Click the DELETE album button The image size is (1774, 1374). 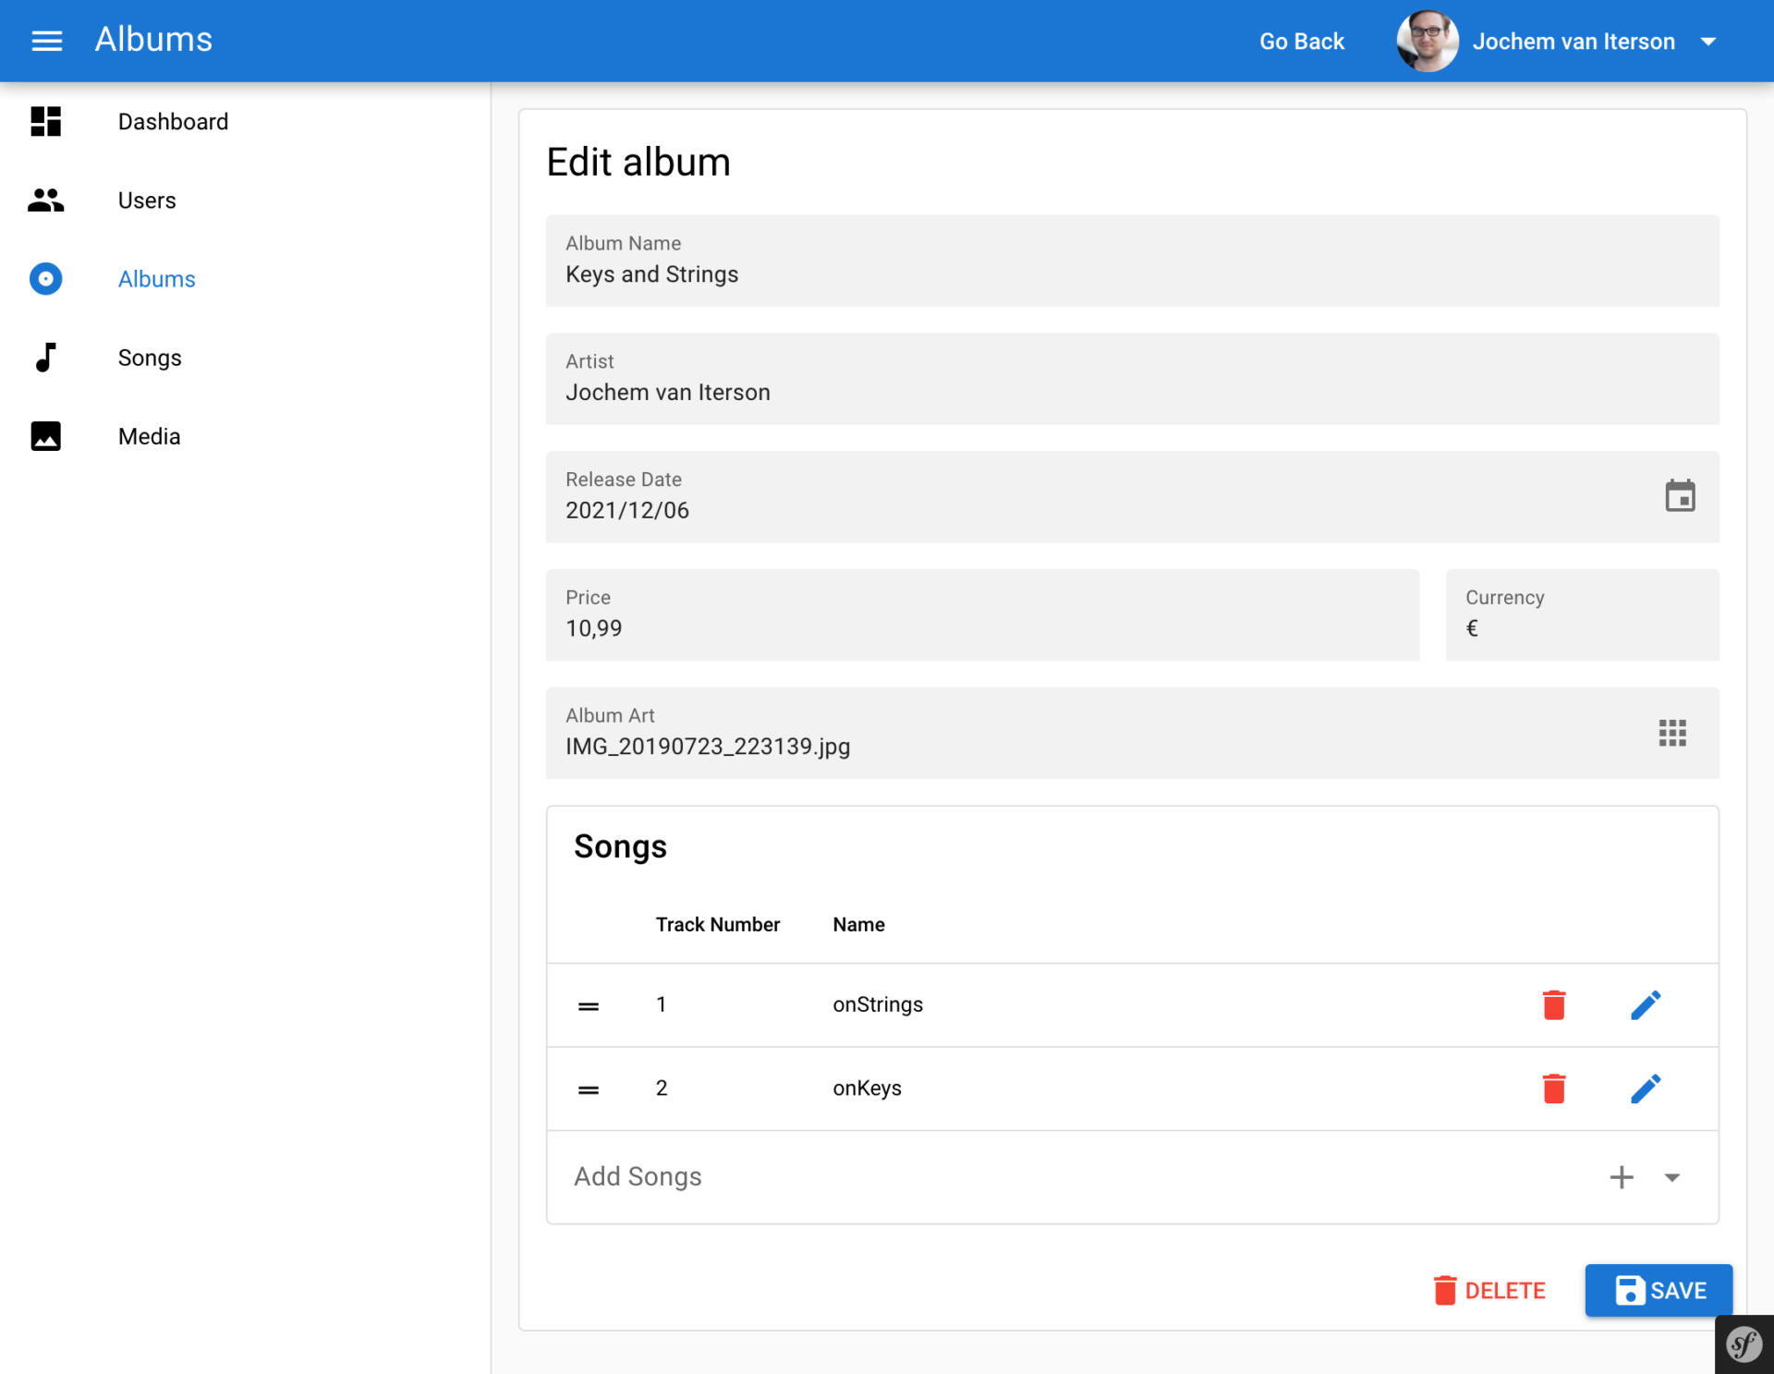[x=1489, y=1290]
